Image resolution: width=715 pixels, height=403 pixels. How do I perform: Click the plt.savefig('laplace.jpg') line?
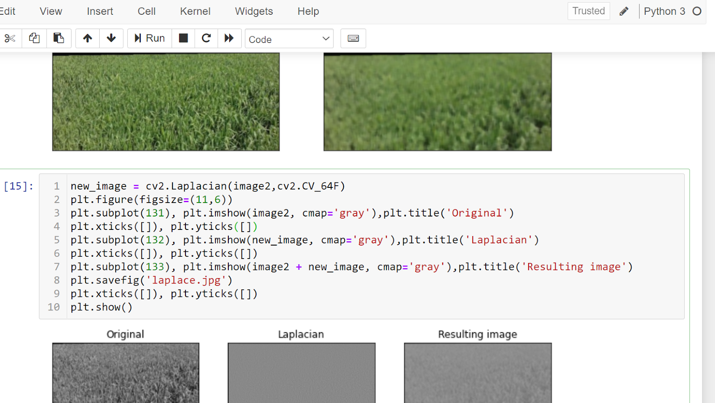point(151,280)
